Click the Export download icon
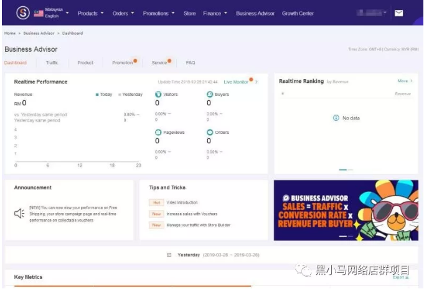The image size is (424, 294). 407,278
